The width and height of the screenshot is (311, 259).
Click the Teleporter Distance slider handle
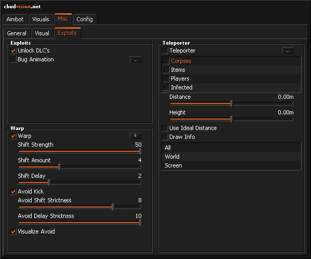231,103
